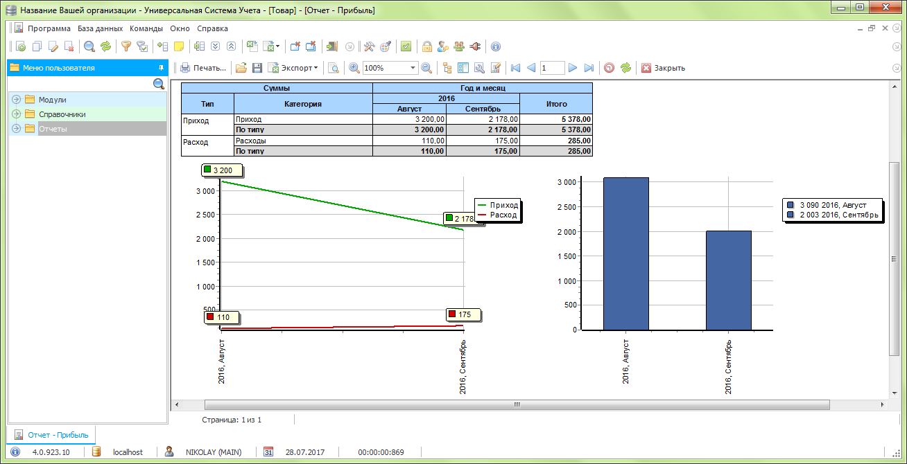Click the page number input field
The width and height of the screenshot is (907, 464).
(552, 68)
